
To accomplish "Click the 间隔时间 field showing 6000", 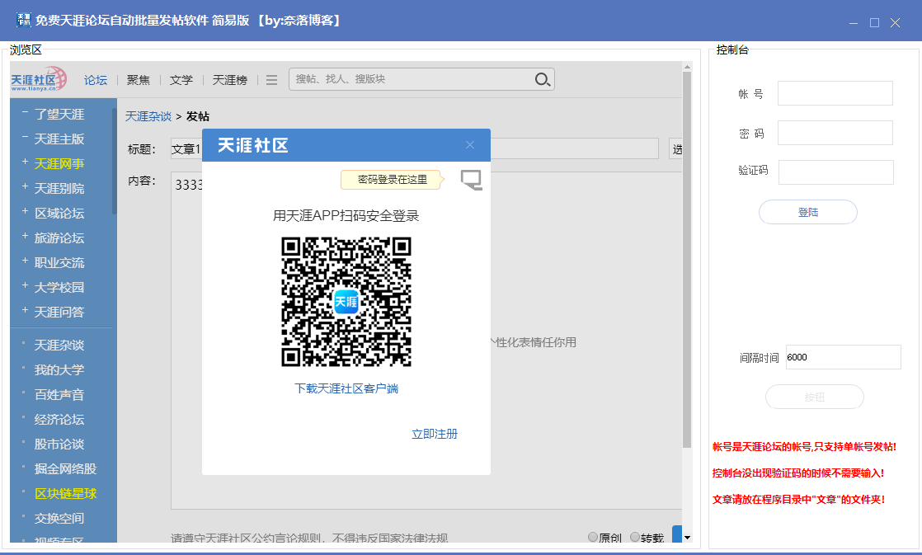I will click(843, 357).
